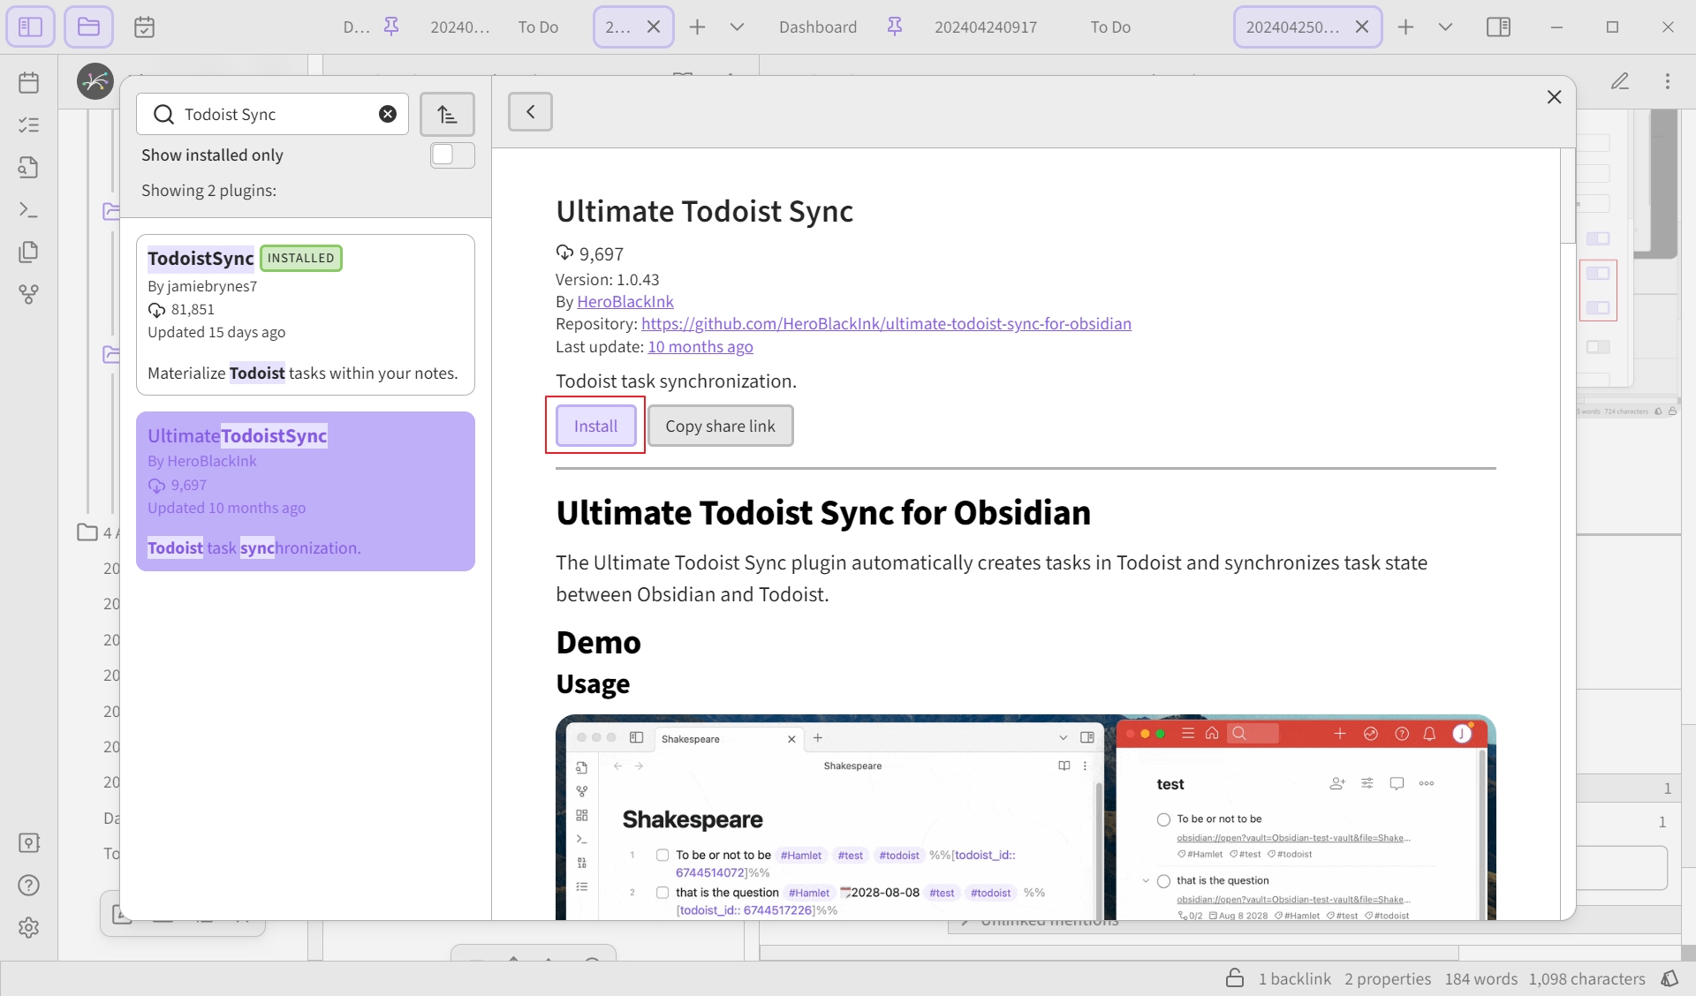Click the 10 months ago link

tap(700, 346)
